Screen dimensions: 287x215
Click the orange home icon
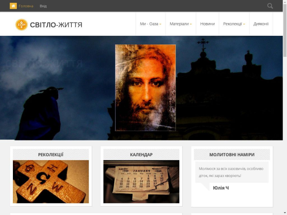[13, 6]
